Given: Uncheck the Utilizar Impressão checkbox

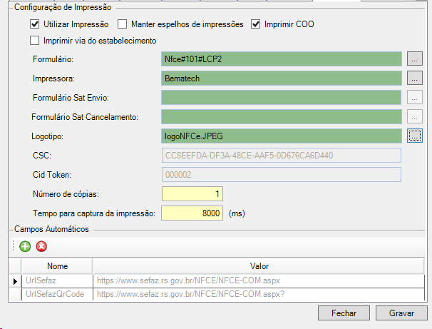Looking at the screenshot, I should pos(36,24).
